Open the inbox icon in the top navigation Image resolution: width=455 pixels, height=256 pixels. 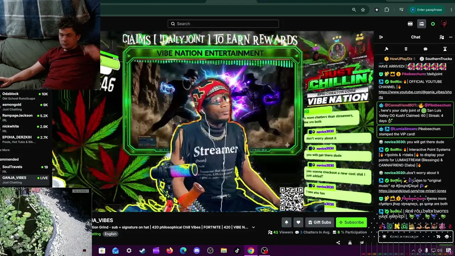(x=422, y=24)
